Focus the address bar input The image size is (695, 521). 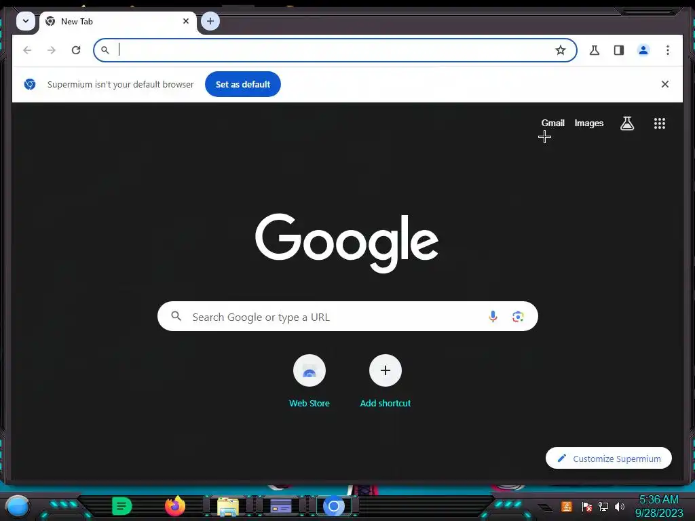[x=335, y=50]
